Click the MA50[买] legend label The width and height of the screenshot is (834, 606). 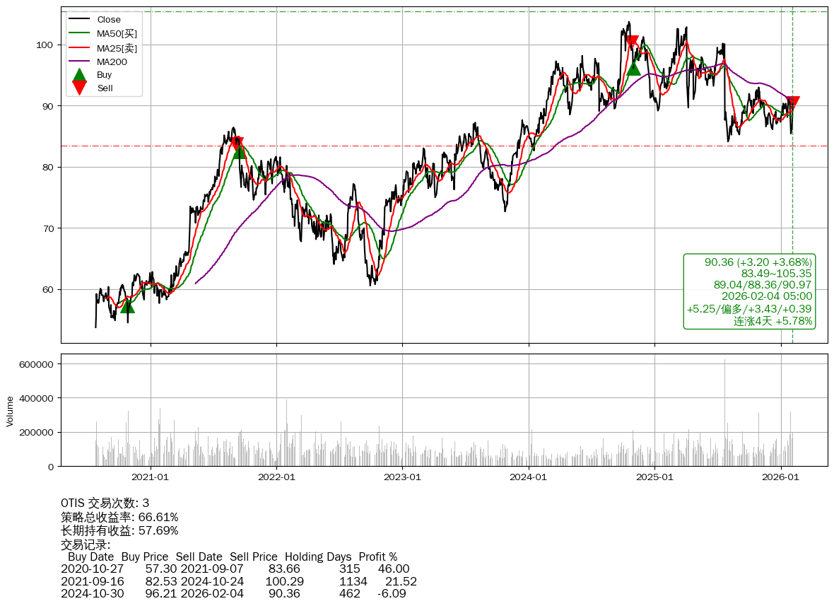point(117,34)
